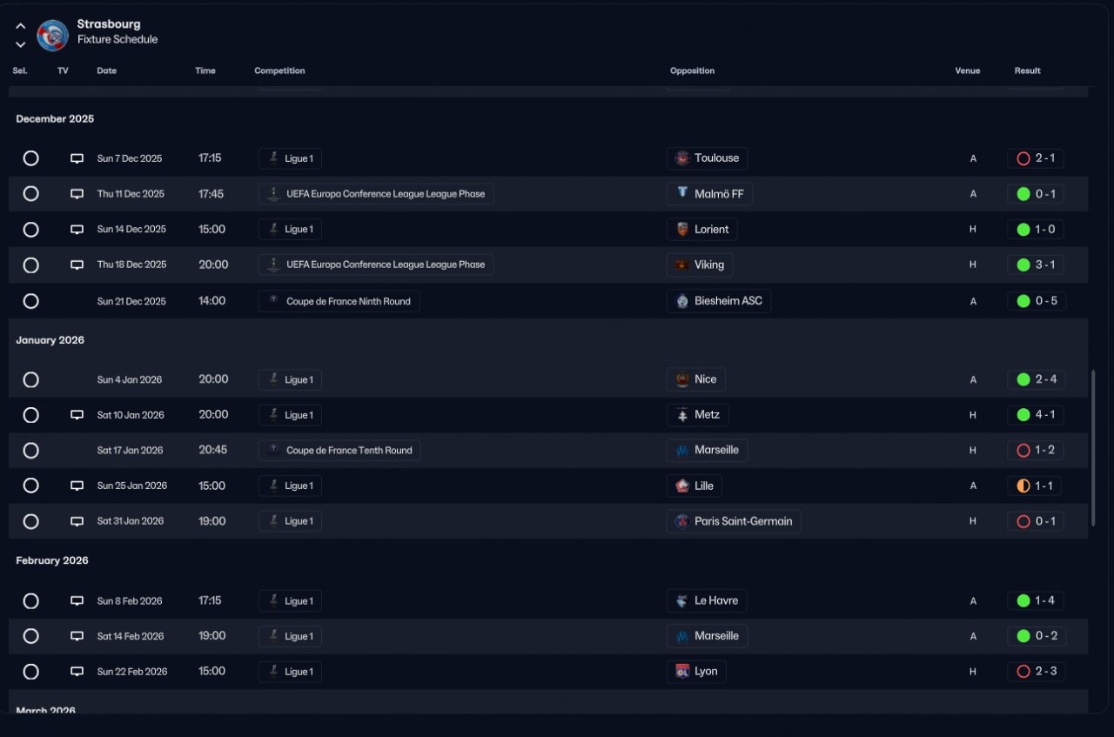Select the Lyon fixture radio button
Image resolution: width=1114 pixels, height=737 pixels.
pos(31,672)
